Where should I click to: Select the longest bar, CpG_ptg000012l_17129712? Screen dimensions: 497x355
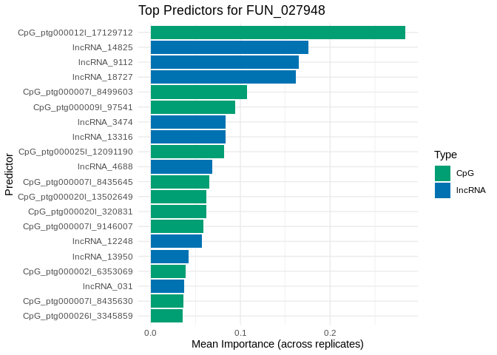click(x=277, y=33)
